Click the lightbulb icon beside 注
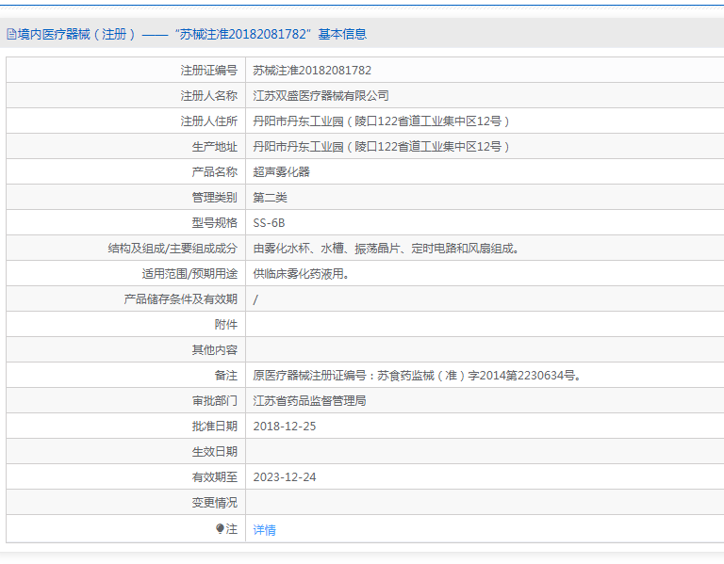This screenshot has height=564, width=724. (220, 529)
